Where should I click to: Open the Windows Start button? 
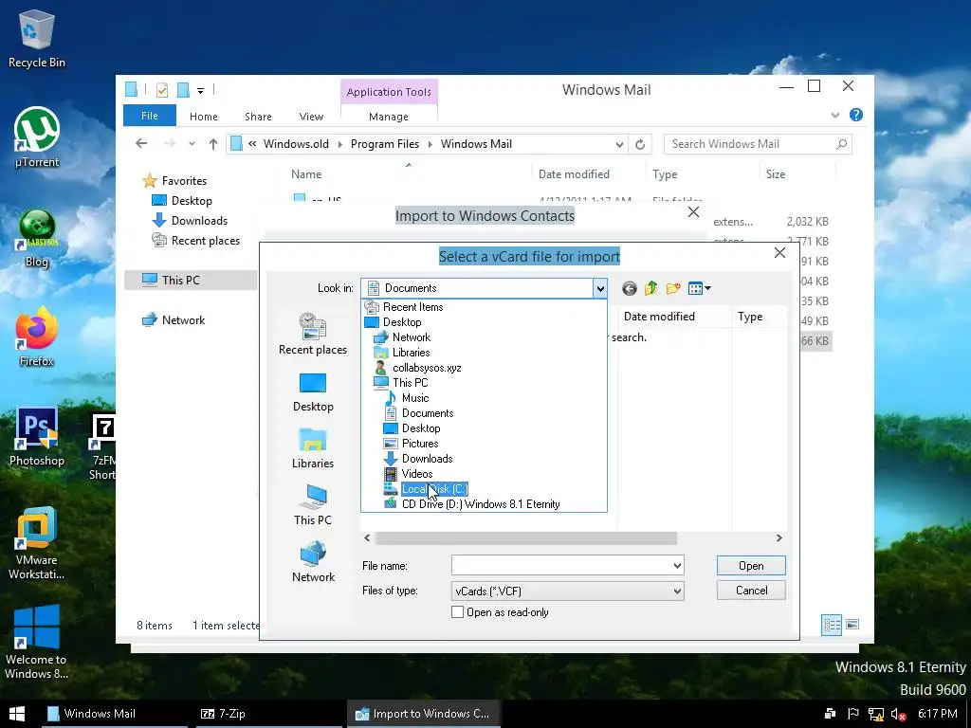[x=17, y=714]
